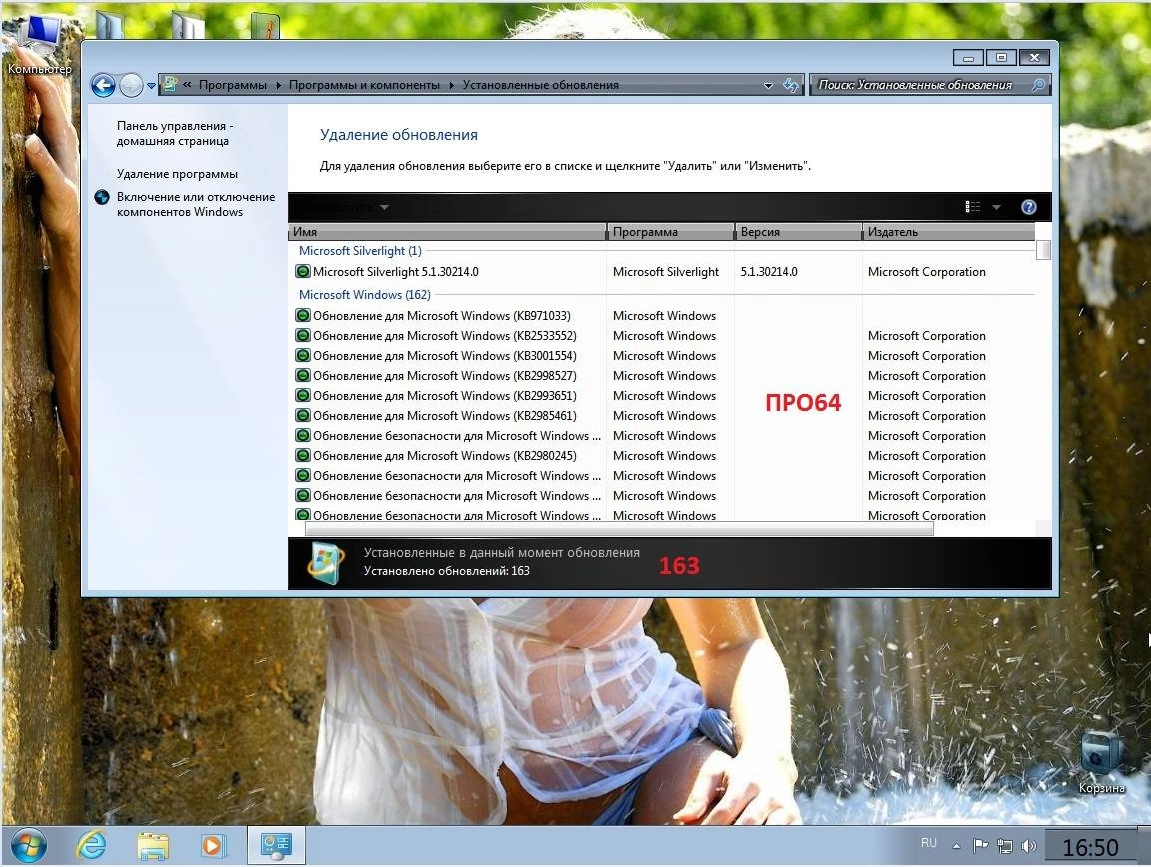
Task: Navigate to 'Программы и компоненты' breadcrumb
Action: [364, 85]
